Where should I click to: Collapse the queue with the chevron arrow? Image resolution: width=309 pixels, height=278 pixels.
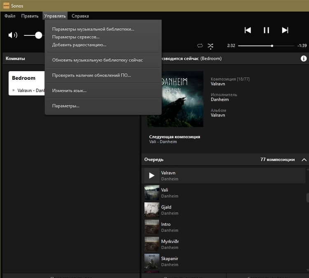304,160
